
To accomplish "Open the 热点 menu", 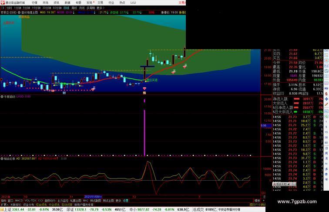I will pos(122,3).
